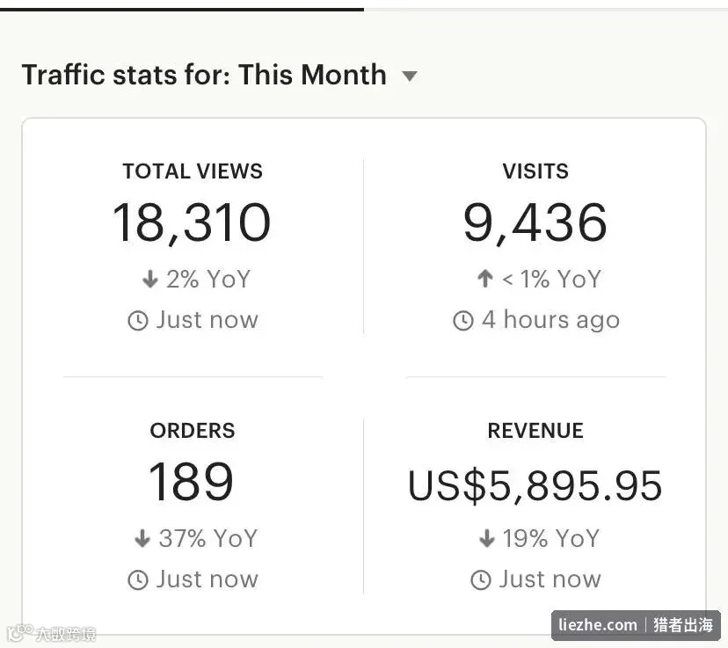Click the VISITS label
Screen dimensions: 728x648
coord(535,171)
